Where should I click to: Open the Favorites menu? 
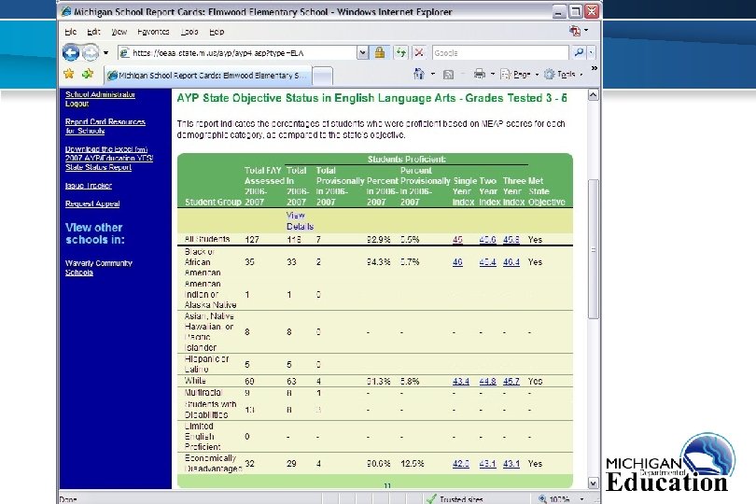[153, 32]
